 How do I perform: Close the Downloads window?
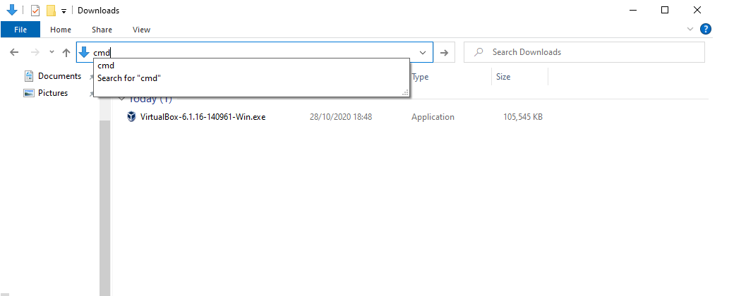point(697,10)
